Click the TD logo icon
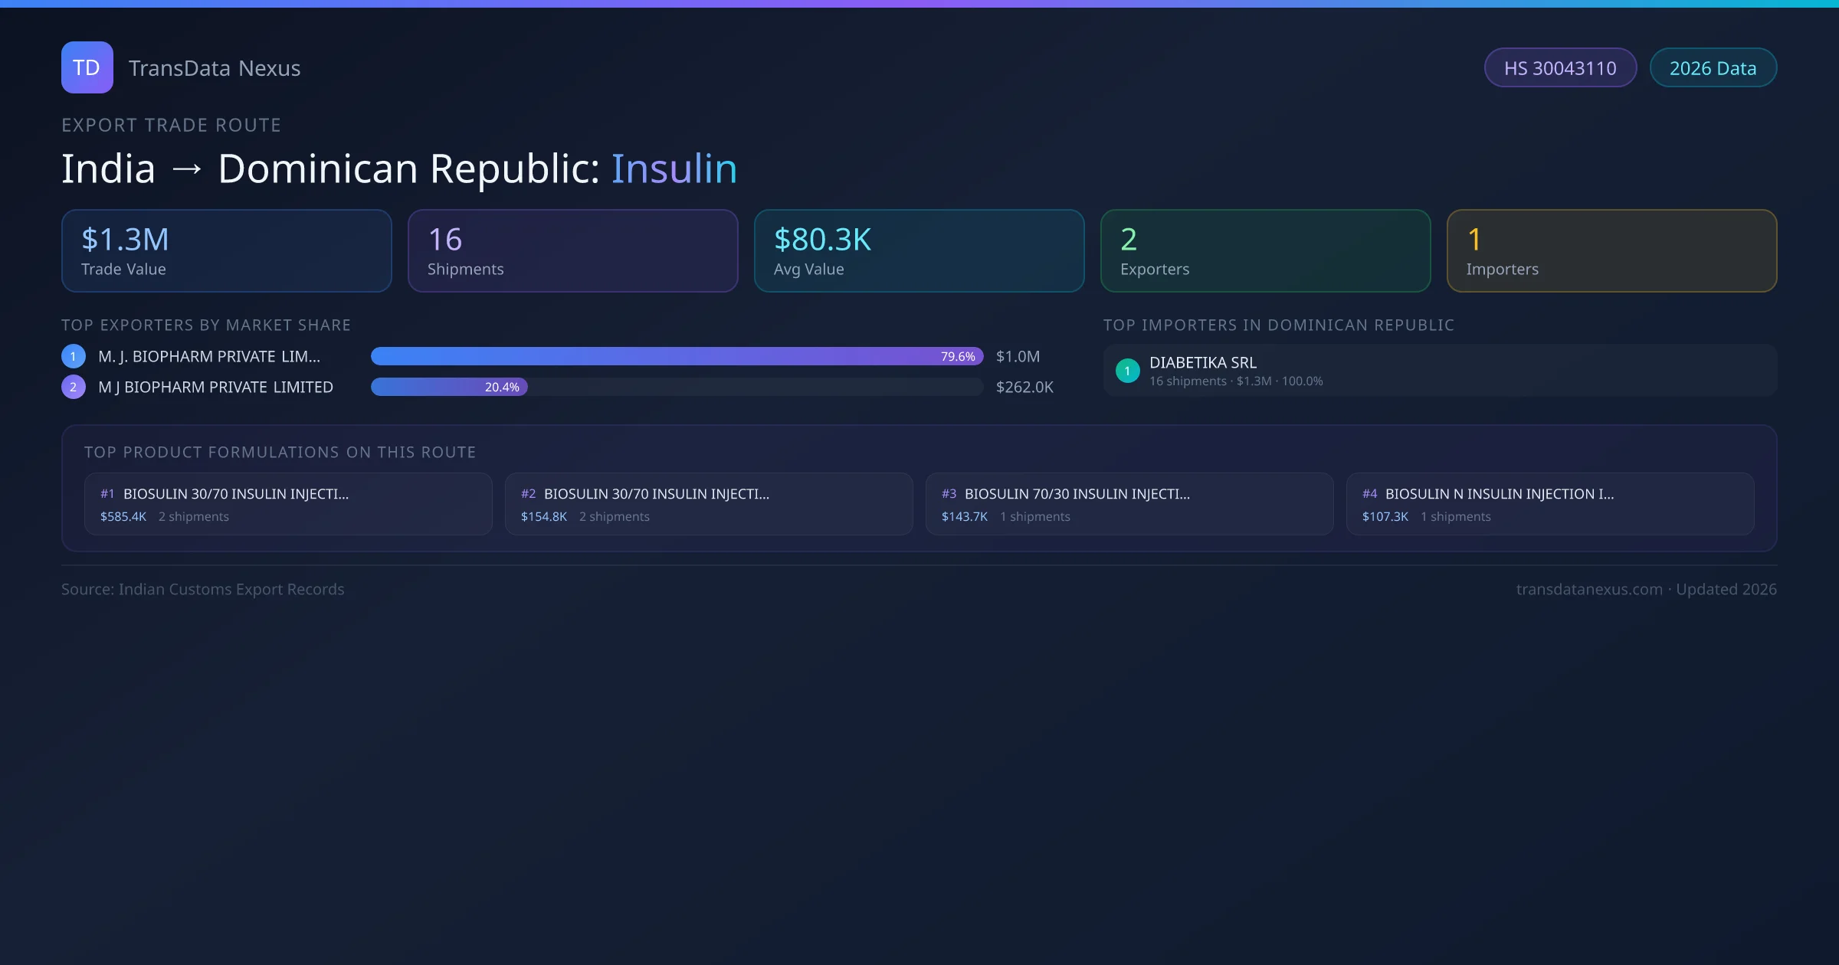 click(x=87, y=67)
